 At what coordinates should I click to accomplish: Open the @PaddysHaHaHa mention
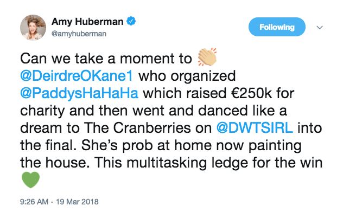tap(79, 93)
